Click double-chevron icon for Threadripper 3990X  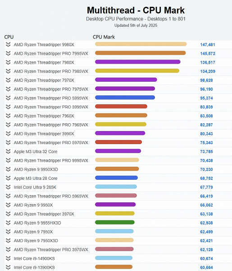(x=8, y=134)
